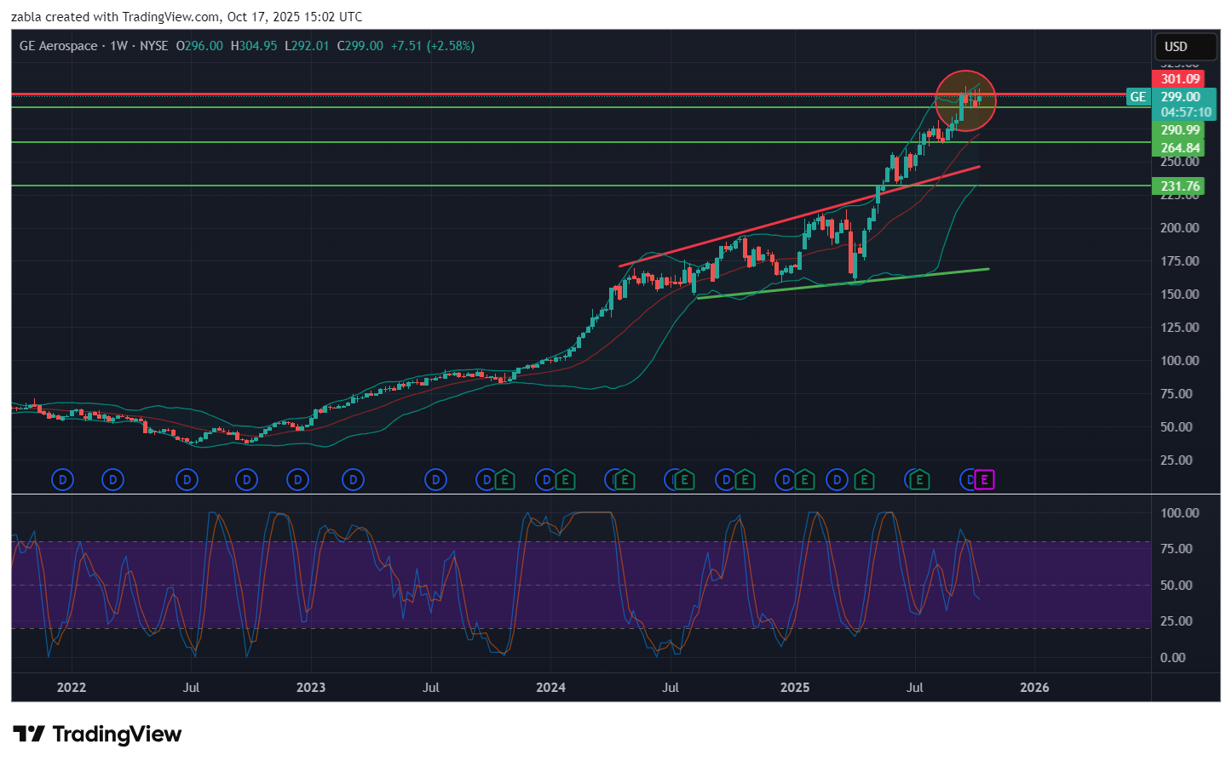The height and width of the screenshot is (766, 1232).
Task: Select the dividend D marker nearest July 2023
Action: [435, 480]
